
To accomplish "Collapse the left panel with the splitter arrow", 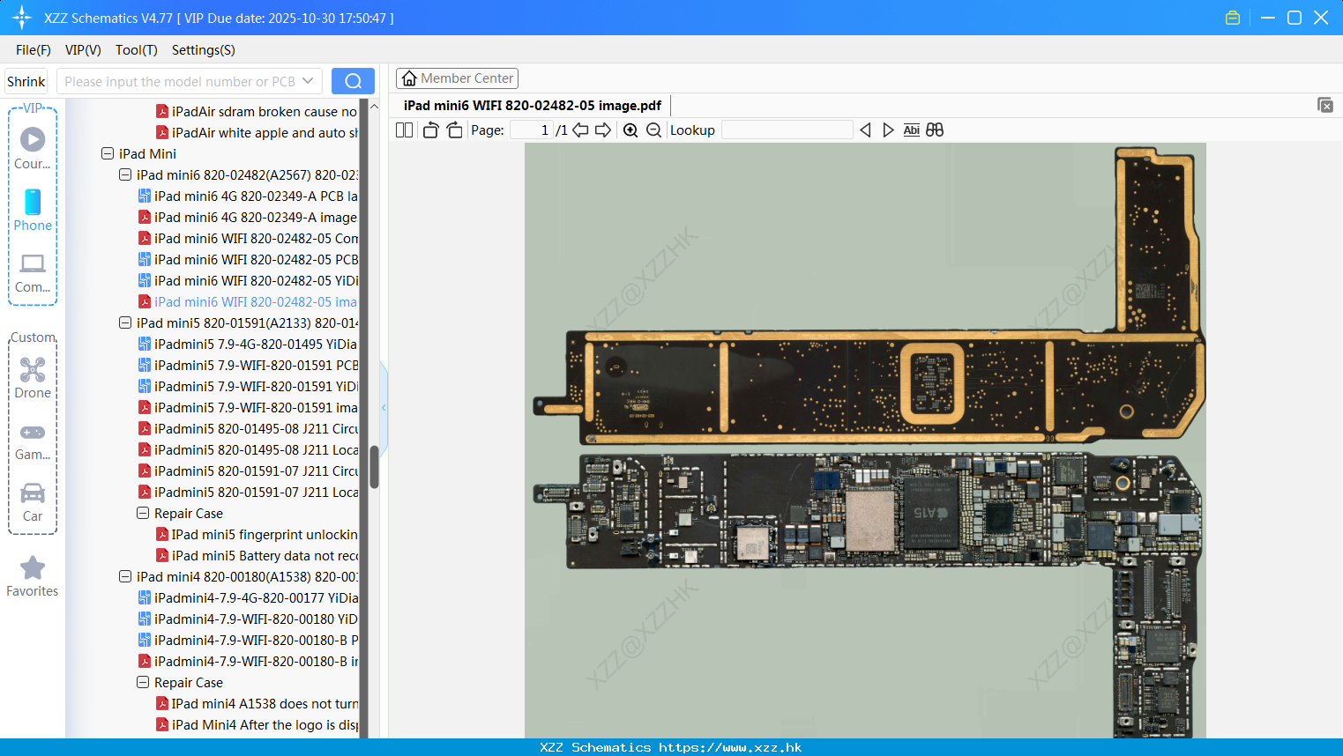I will (384, 407).
